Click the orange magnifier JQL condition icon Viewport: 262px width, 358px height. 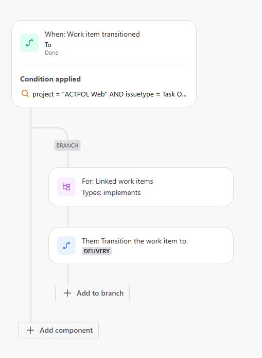point(25,93)
